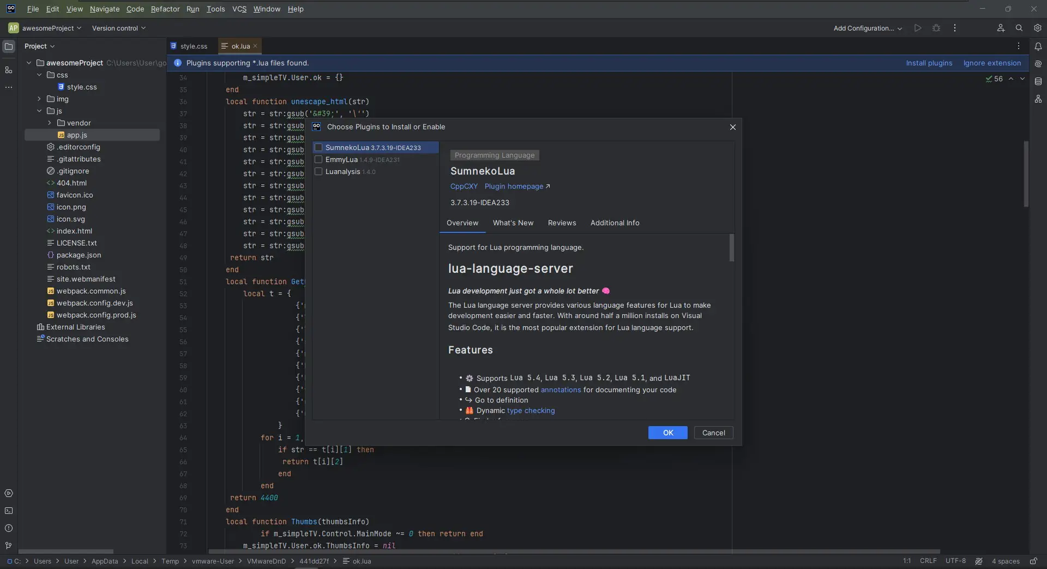The image size is (1047, 569).
Task: Switch to the Reviews tab
Action: coord(562,223)
